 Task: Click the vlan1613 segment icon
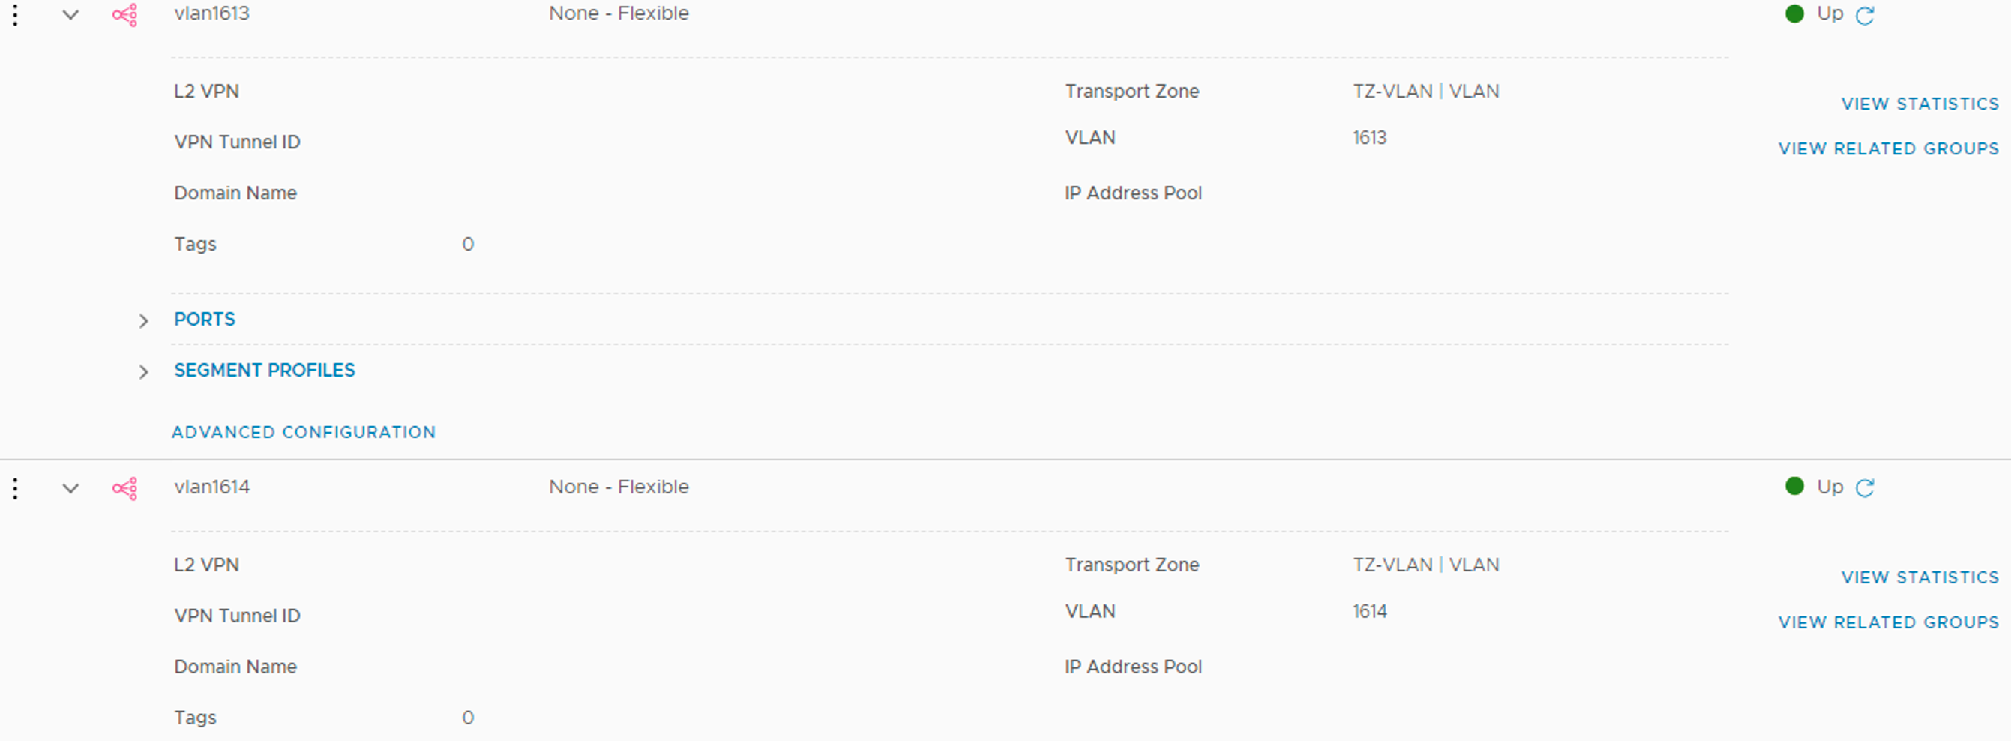pyautogui.click(x=125, y=15)
